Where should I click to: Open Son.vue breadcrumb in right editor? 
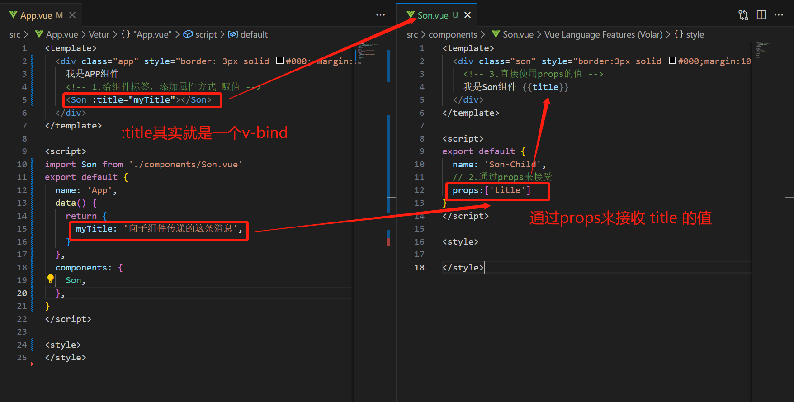(518, 34)
